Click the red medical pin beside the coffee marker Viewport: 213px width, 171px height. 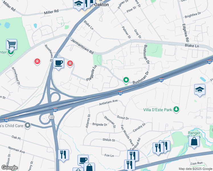(x=70, y=63)
